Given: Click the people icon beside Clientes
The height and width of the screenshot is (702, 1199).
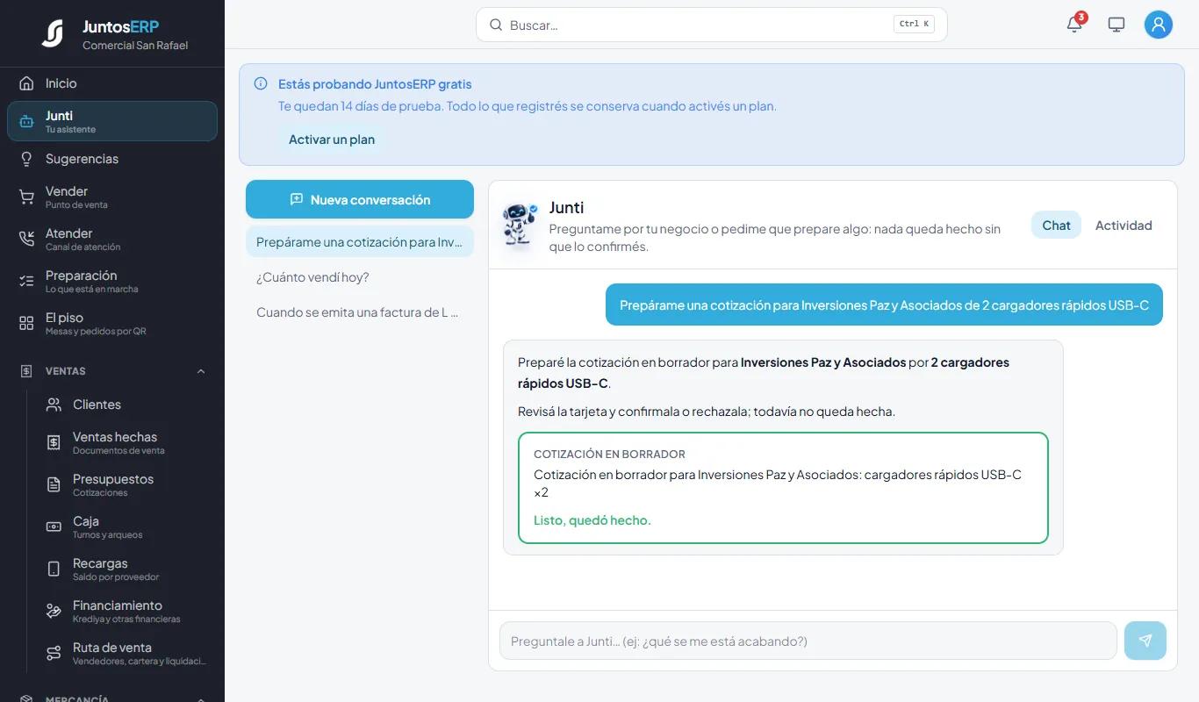Looking at the screenshot, I should pos(54,405).
